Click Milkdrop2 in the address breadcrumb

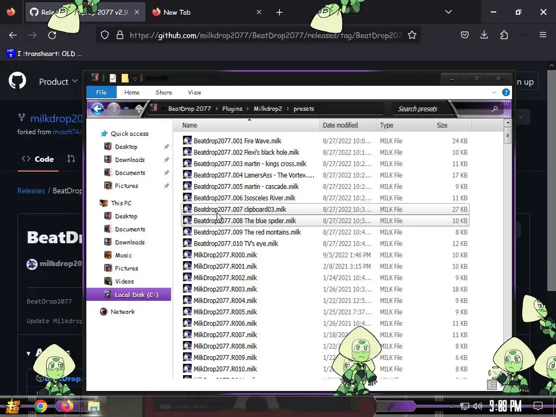pos(268,109)
